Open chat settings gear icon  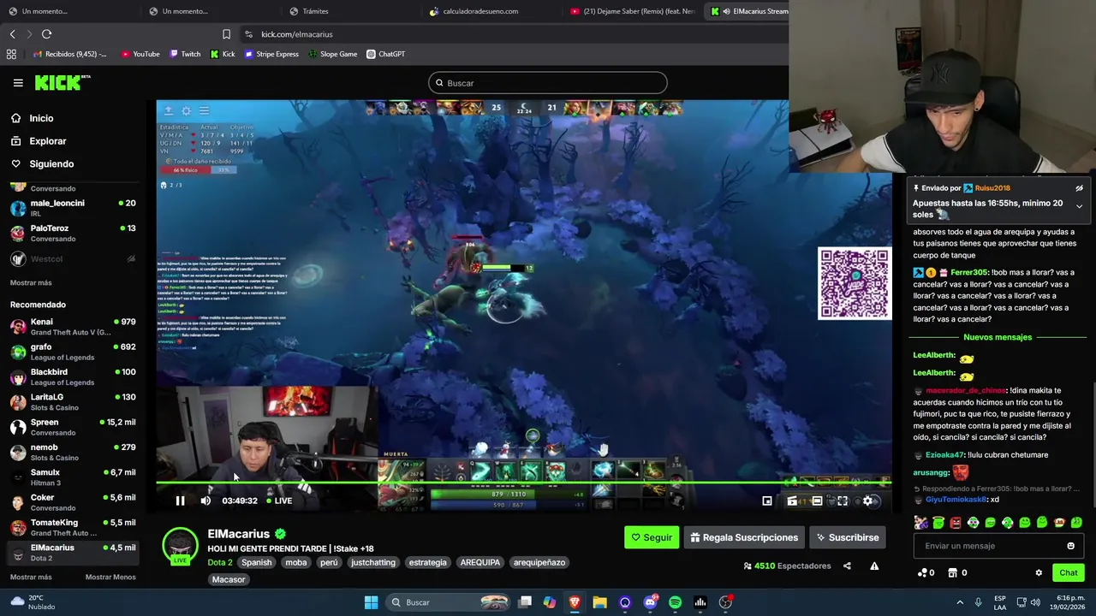pos(1039,572)
